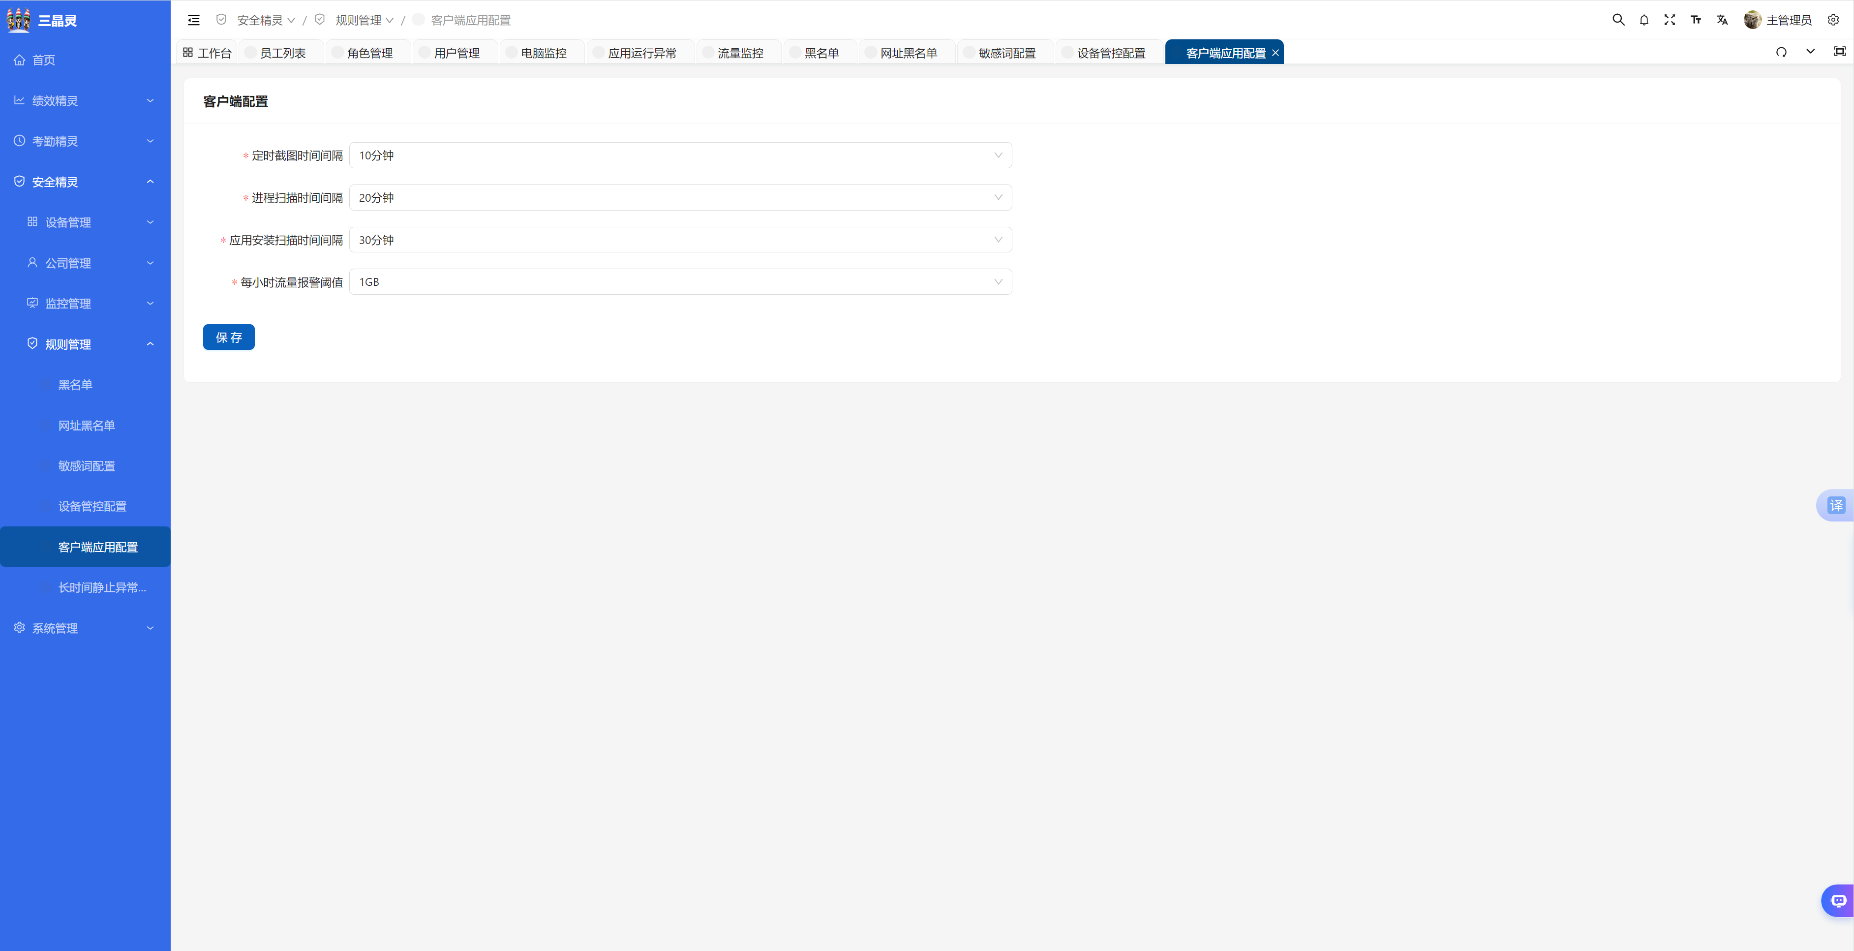
Task: Open the floating chat assistant button
Action: (1838, 901)
